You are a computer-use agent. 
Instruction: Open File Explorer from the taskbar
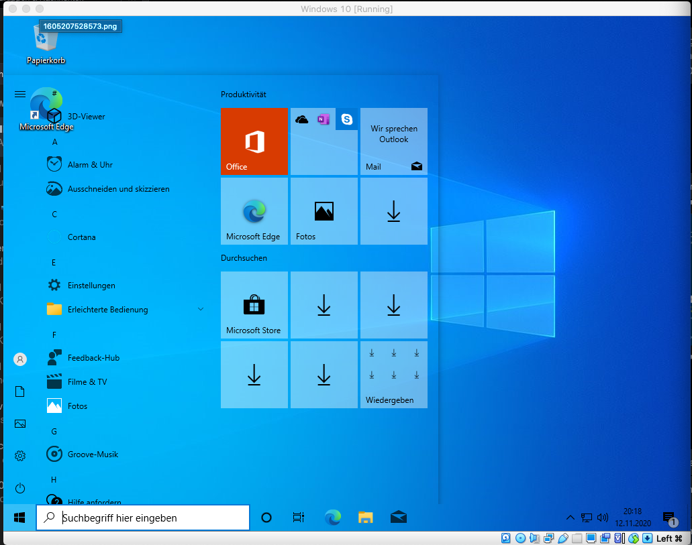pyautogui.click(x=365, y=518)
